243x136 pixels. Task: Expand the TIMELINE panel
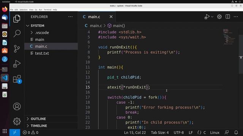(x=51, y=126)
